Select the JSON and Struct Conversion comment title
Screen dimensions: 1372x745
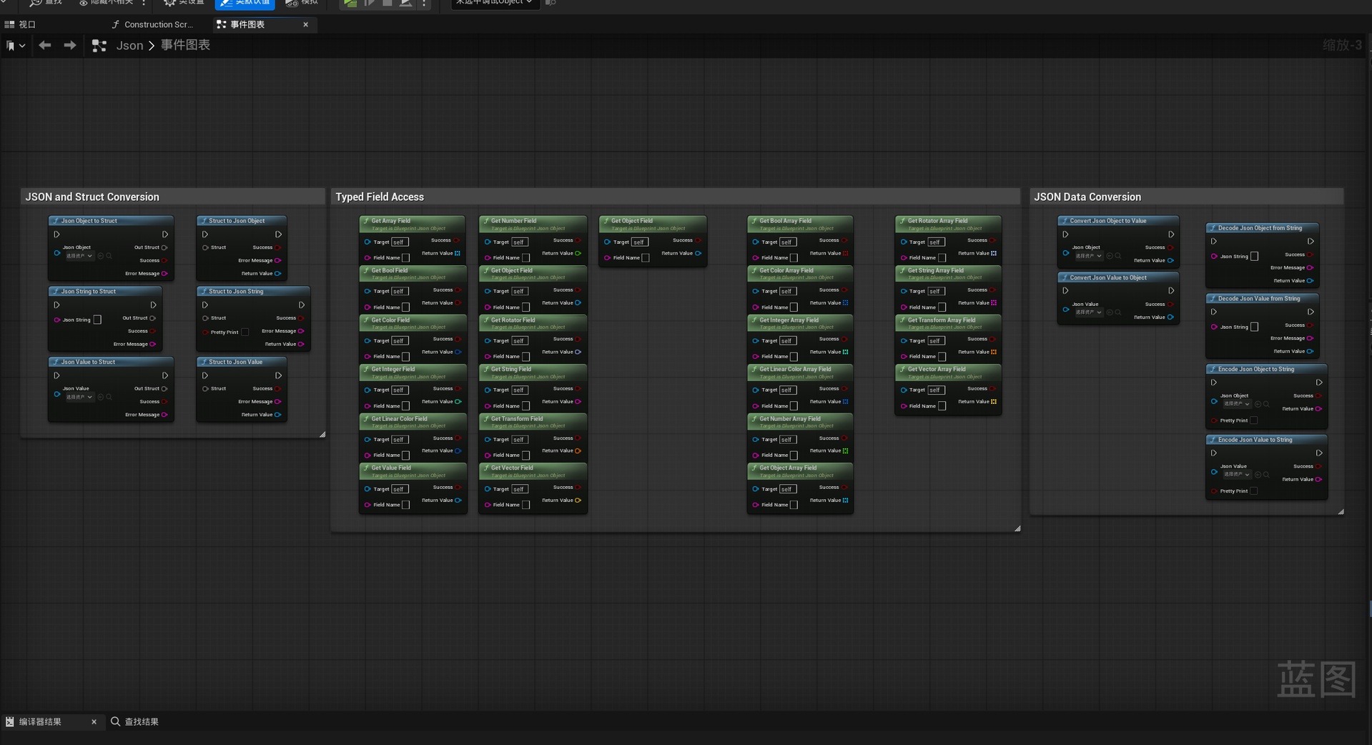(92, 197)
